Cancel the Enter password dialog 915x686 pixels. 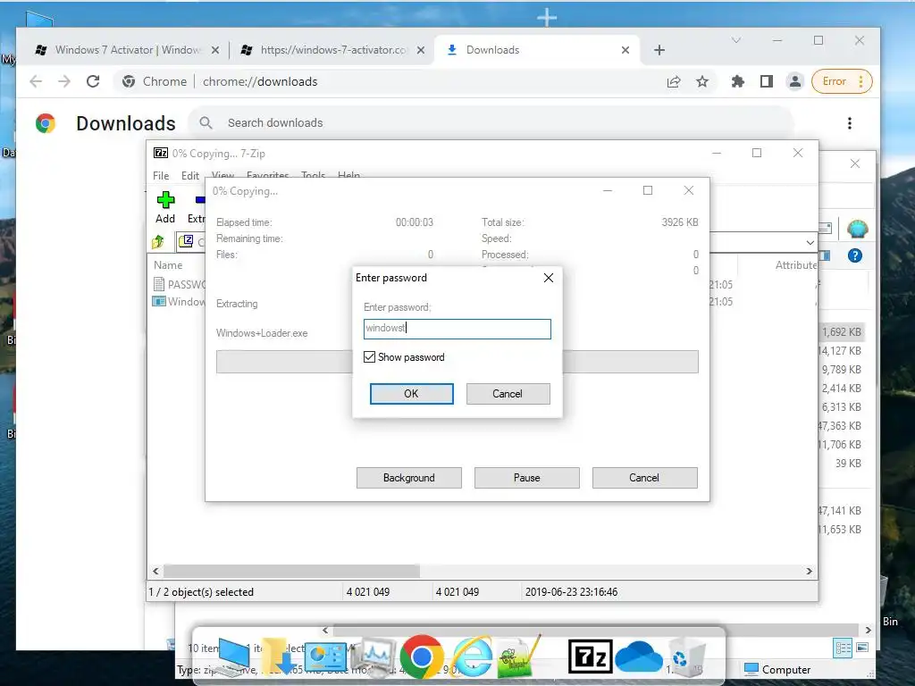coord(508,394)
